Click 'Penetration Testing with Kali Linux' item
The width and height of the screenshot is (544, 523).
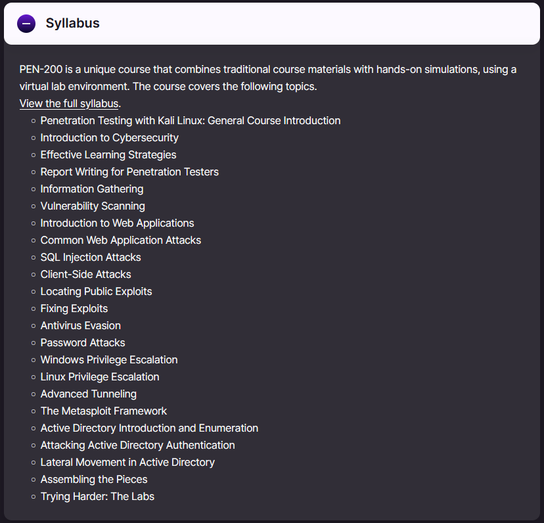pyautogui.click(x=190, y=121)
